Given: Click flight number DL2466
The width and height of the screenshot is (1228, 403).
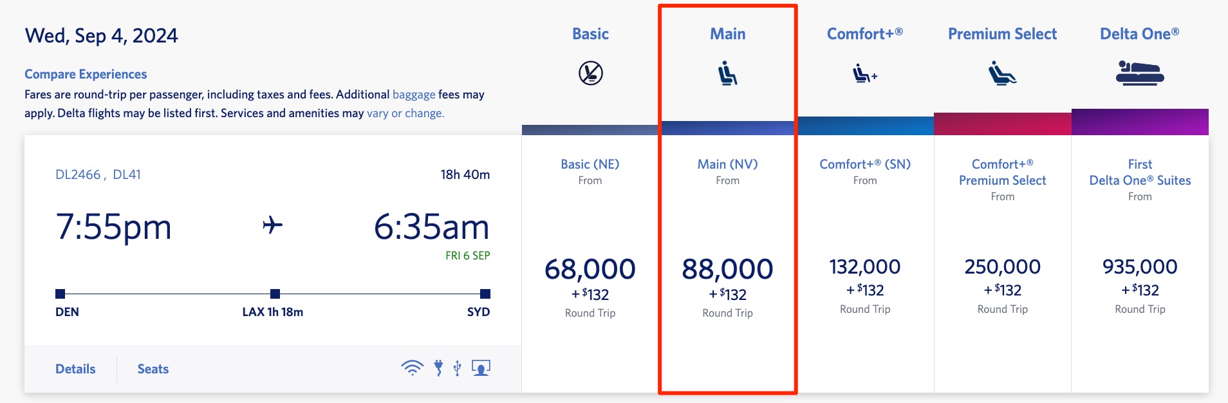Looking at the screenshot, I should point(78,174).
